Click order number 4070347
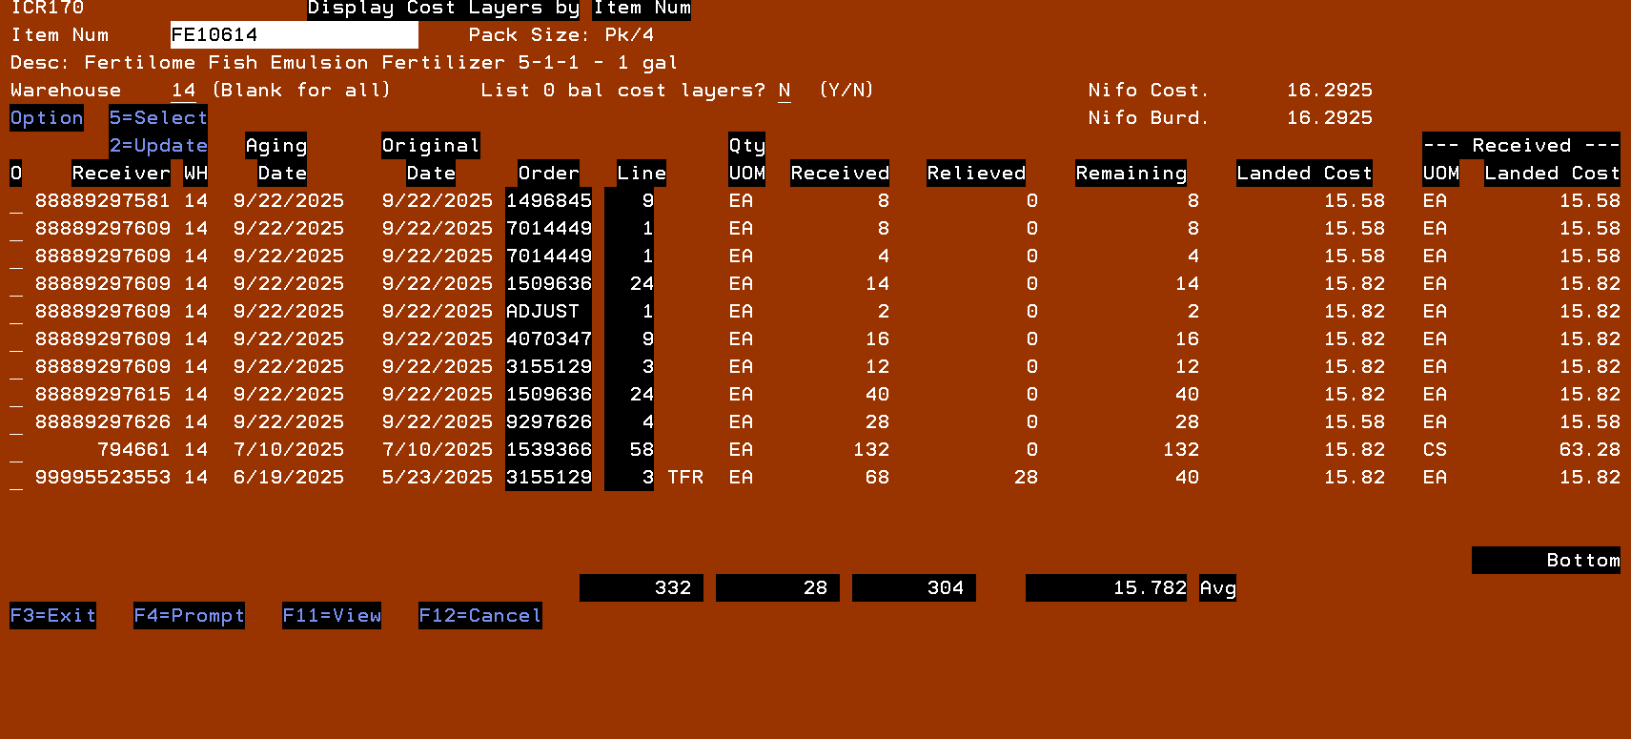This screenshot has height=739, width=1631. [548, 339]
